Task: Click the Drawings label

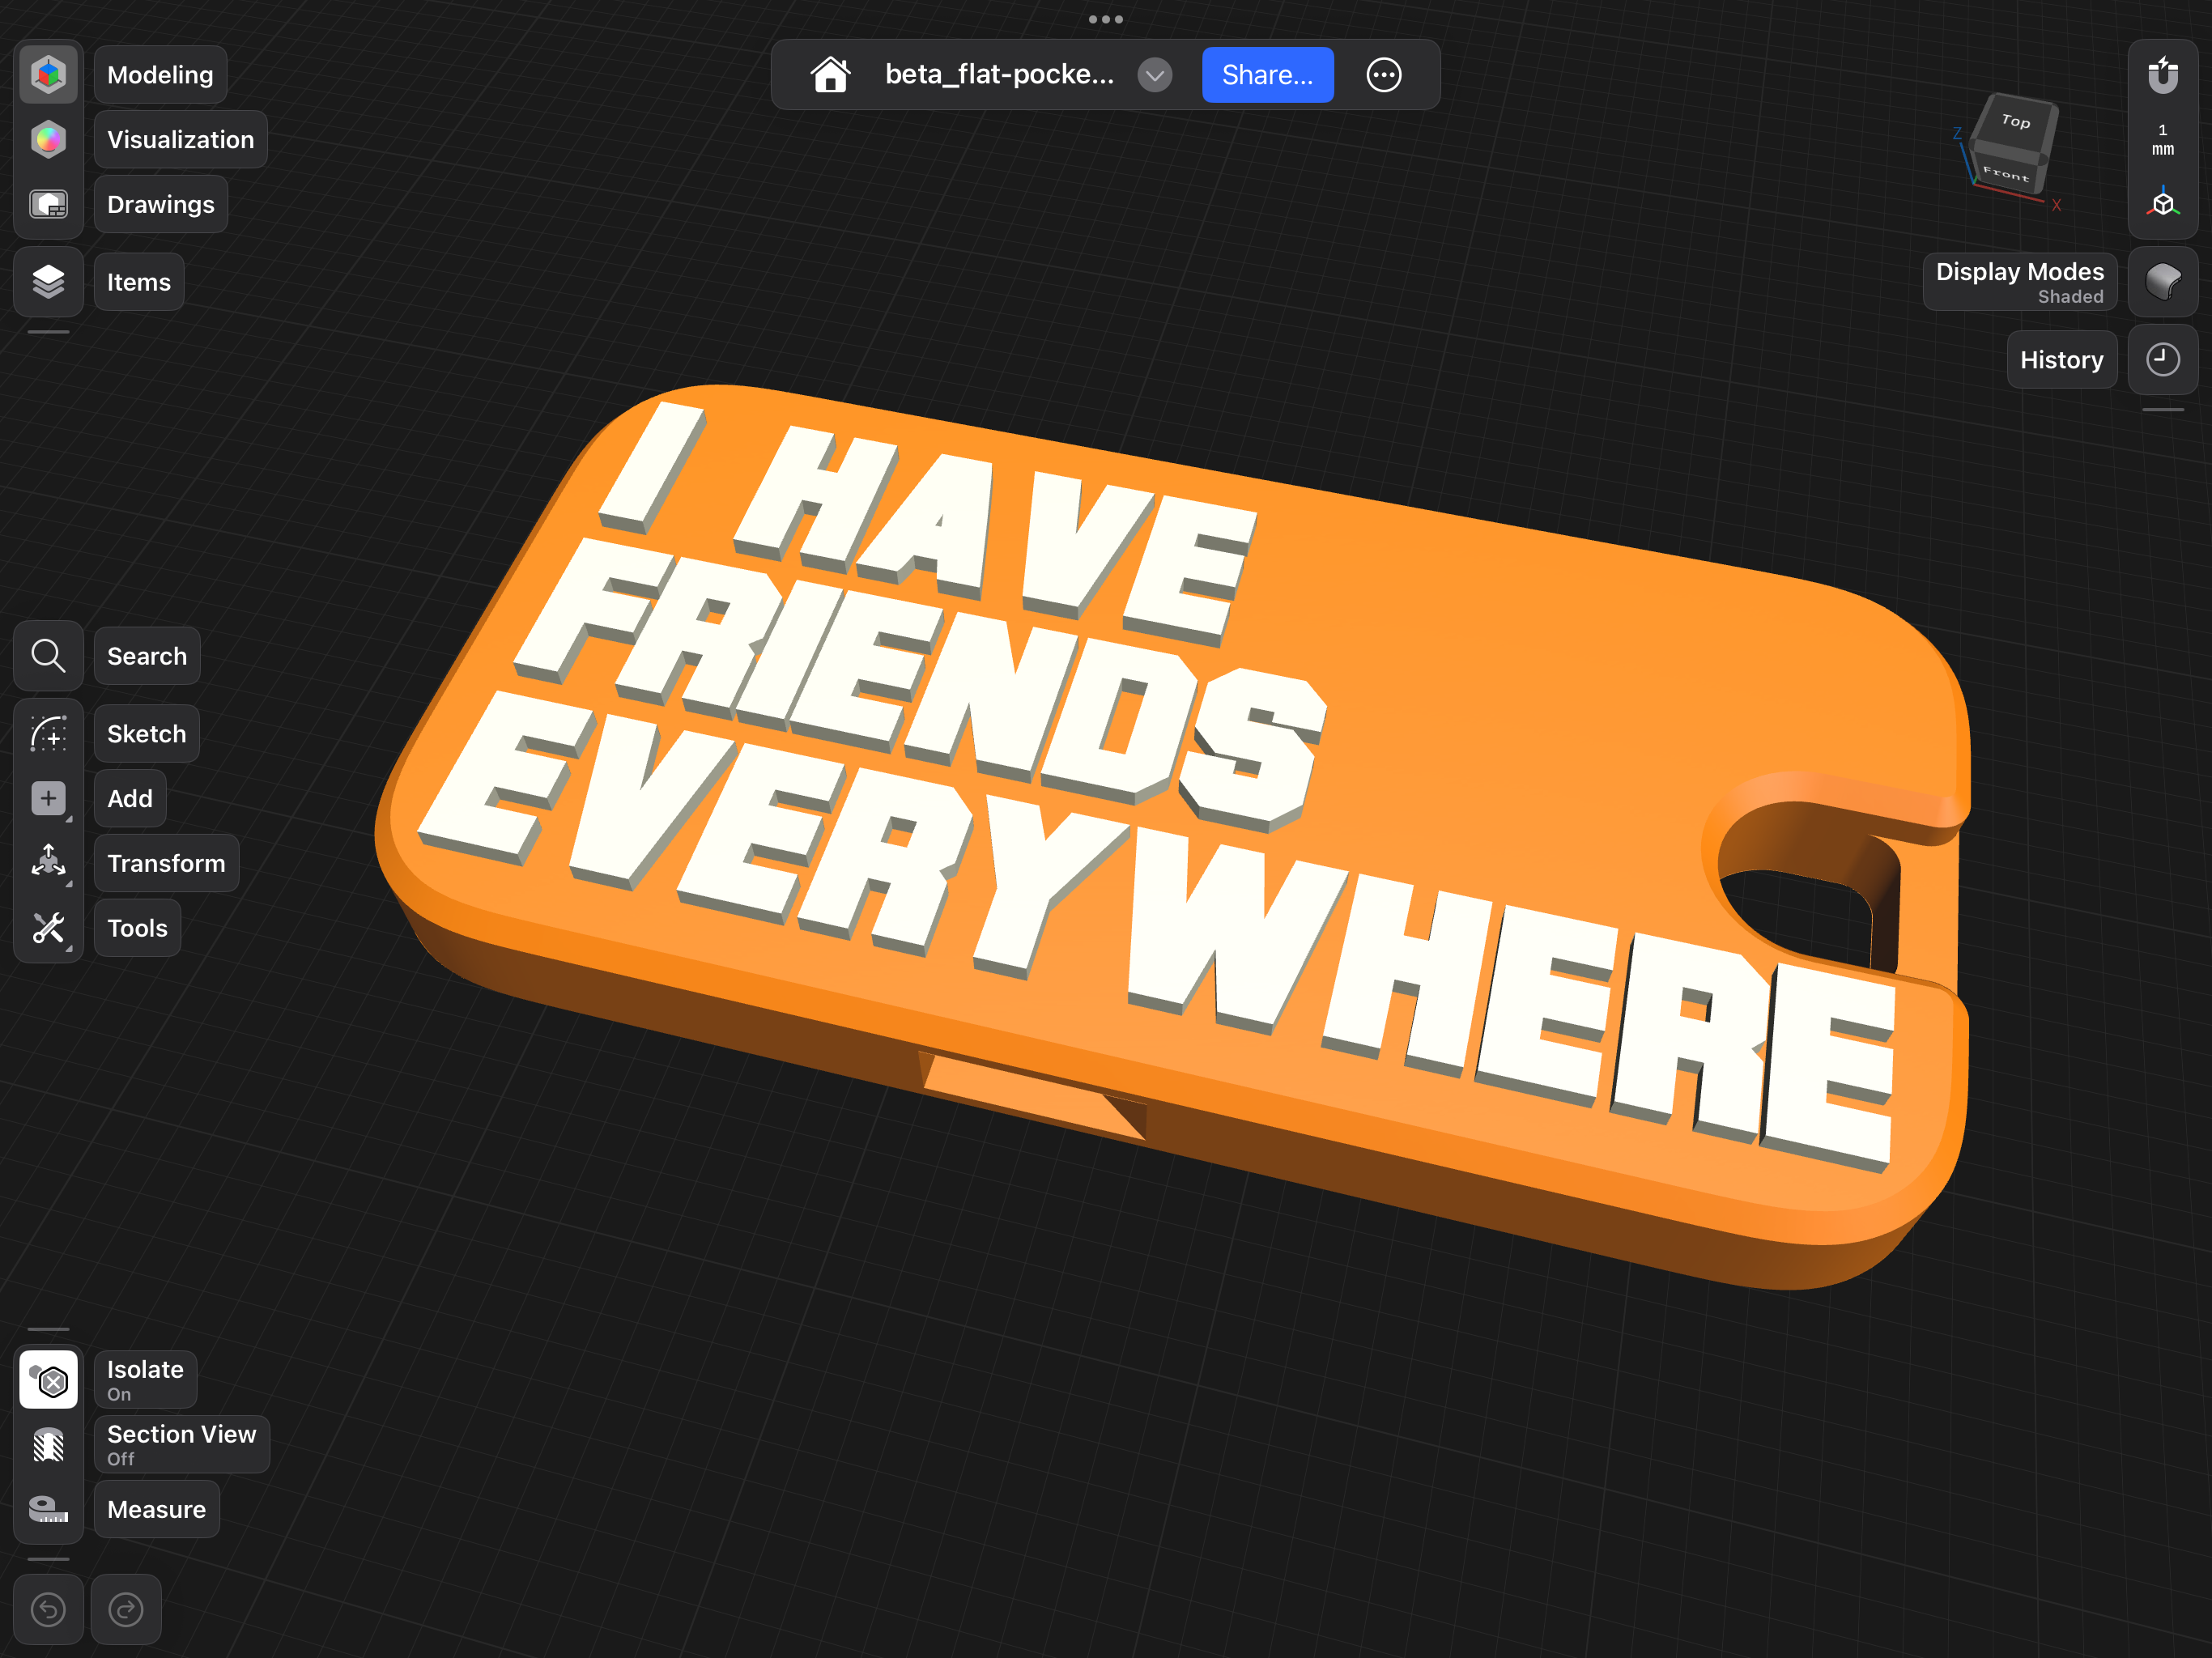Action: (x=160, y=204)
